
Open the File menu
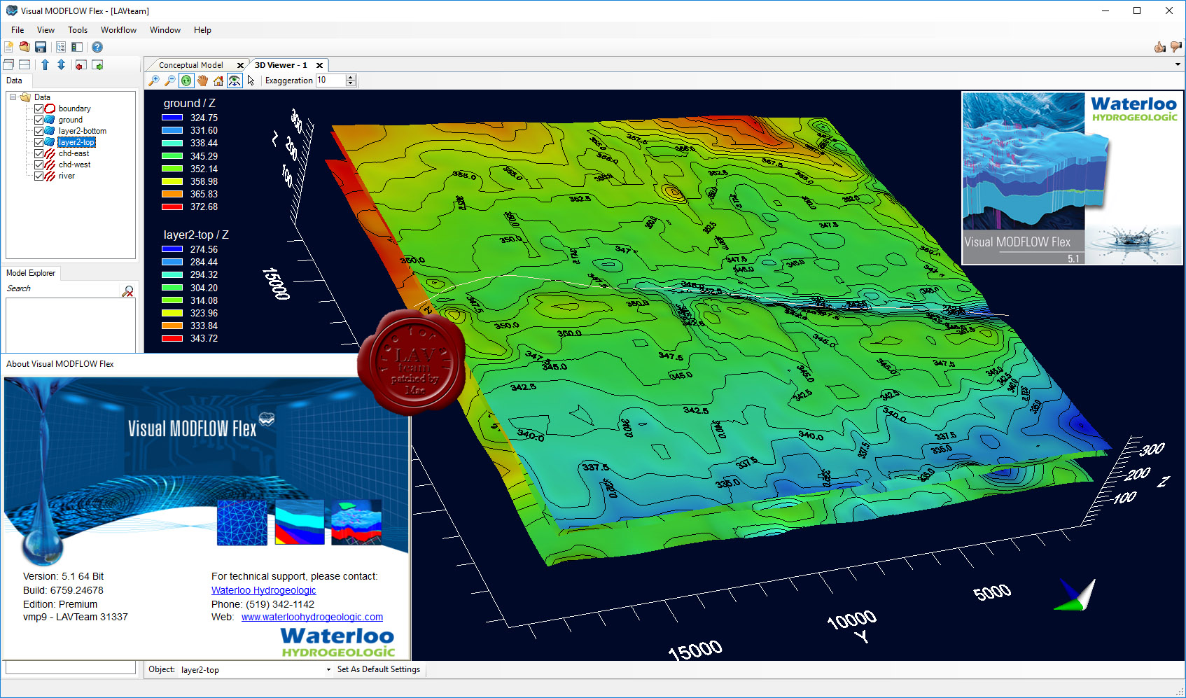point(18,30)
